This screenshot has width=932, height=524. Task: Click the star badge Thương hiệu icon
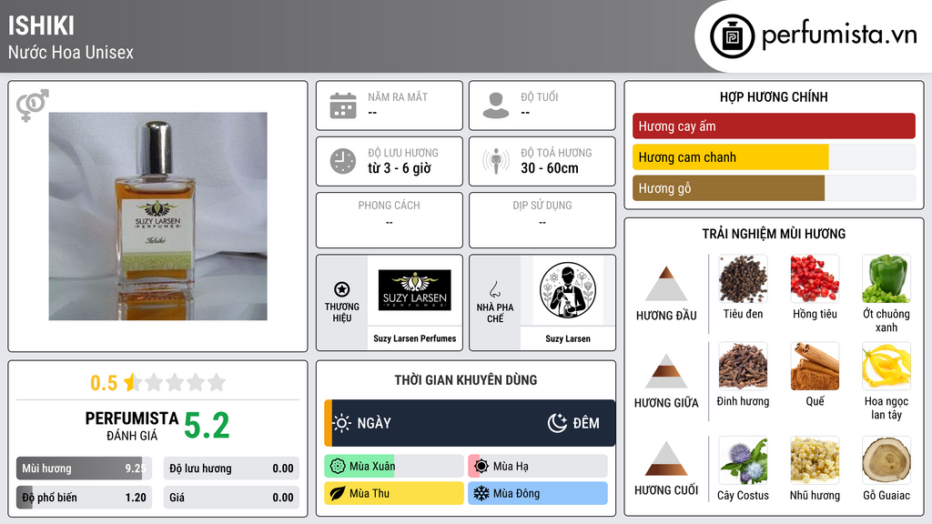(x=342, y=289)
